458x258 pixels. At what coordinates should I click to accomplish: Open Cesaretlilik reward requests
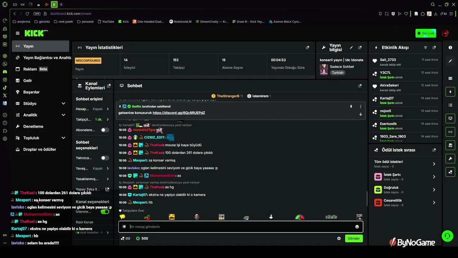[x=405, y=202]
